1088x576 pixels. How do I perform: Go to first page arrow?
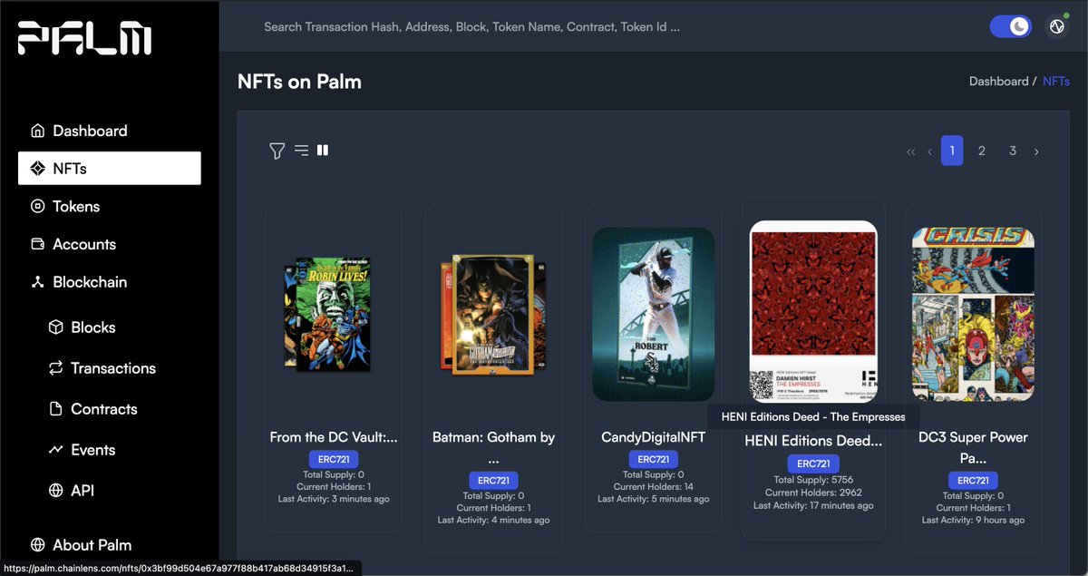click(910, 151)
